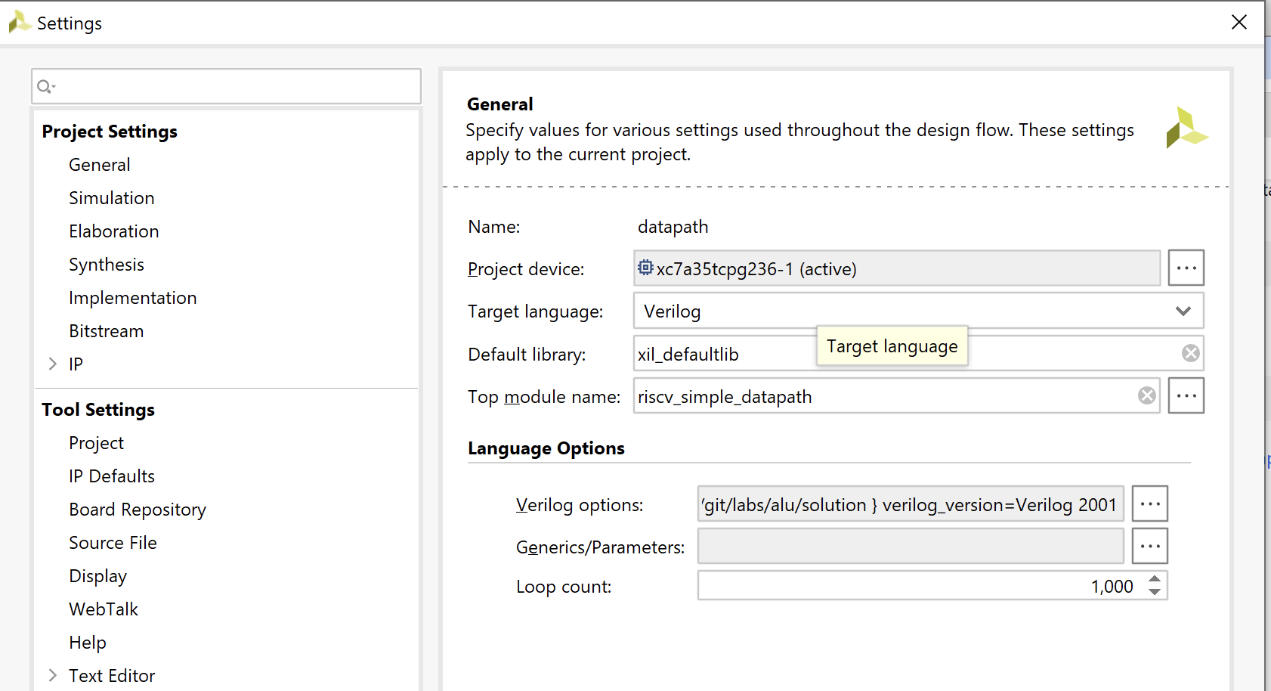Image resolution: width=1271 pixels, height=691 pixels.
Task: Select Bitstream settings
Action: pyautogui.click(x=106, y=330)
